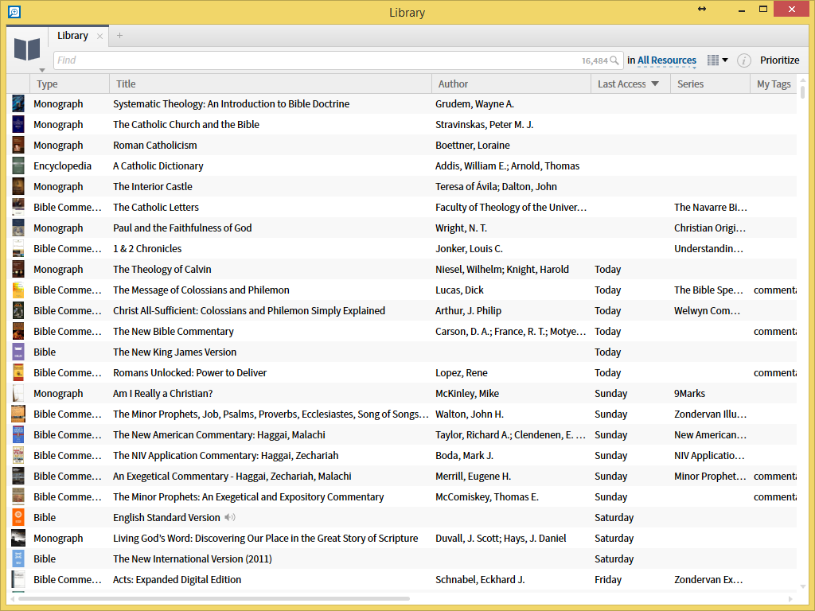The height and width of the screenshot is (611, 815).
Task: Click cover thumbnail for The Catholic Church and the Bible
Action: click(18, 124)
